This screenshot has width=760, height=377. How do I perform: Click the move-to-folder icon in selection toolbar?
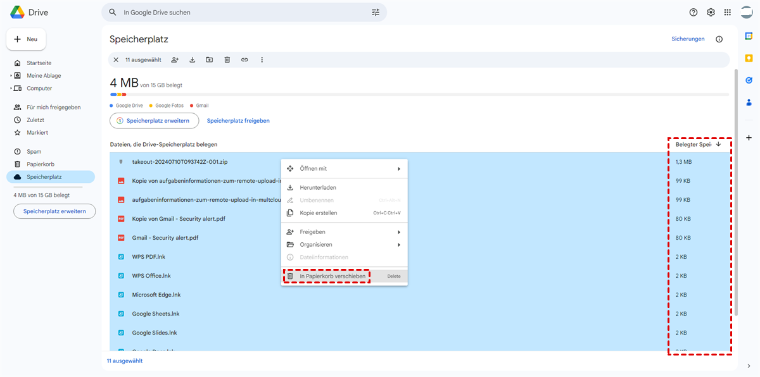210,59
